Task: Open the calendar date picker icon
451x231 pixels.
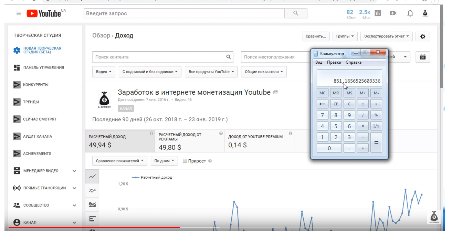Action: (x=423, y=57)
